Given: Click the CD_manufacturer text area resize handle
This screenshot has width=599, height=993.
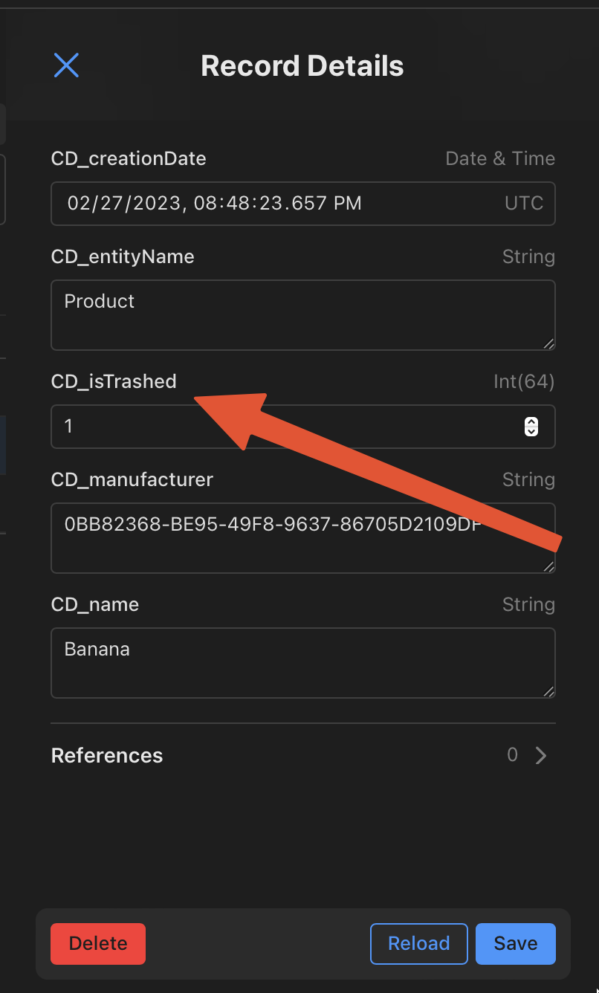Looking at the screenshot, I should tap(548, 566).
